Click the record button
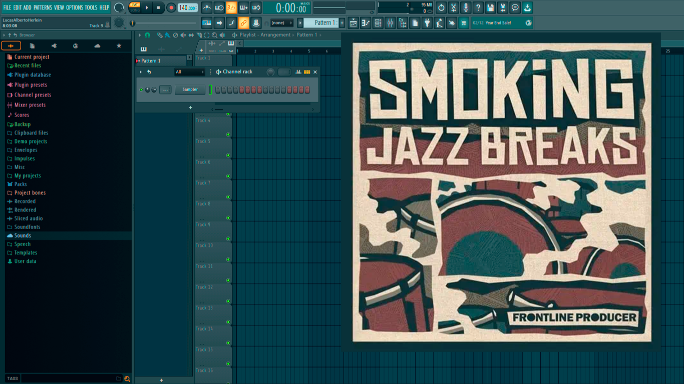The height and width of the screenshot is (384, 684). (x=171, y=8)
